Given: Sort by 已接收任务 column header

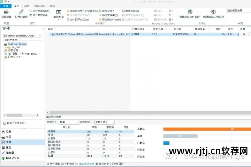Looking at the screenshot, I should [141, 29].
